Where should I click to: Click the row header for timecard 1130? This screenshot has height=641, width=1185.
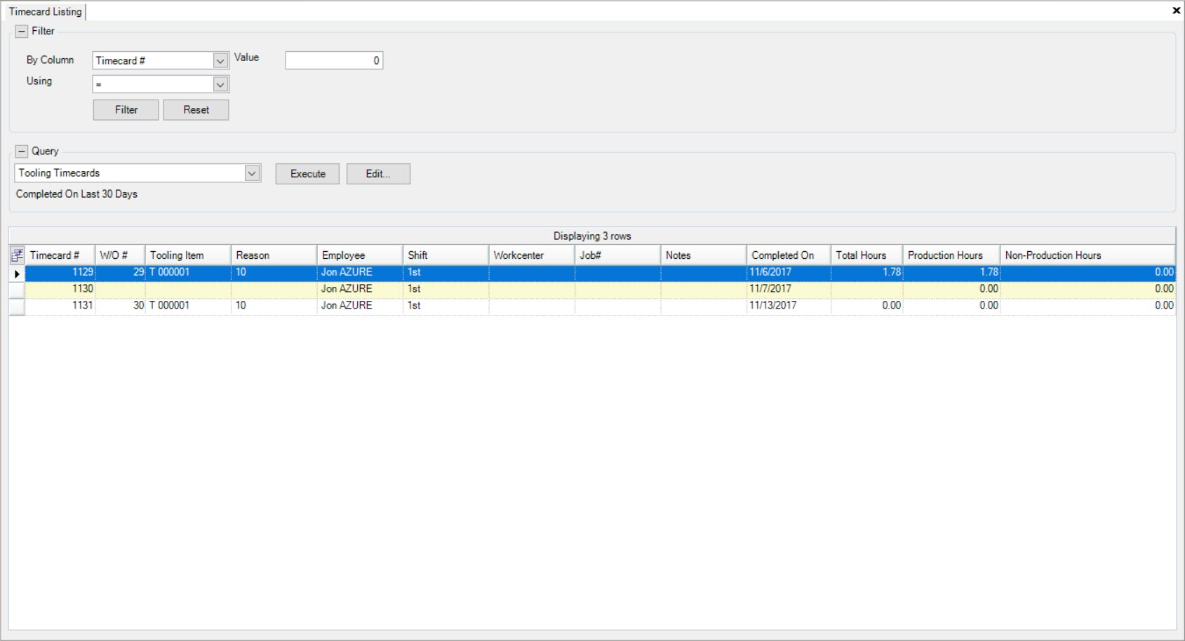pos(17,289)
